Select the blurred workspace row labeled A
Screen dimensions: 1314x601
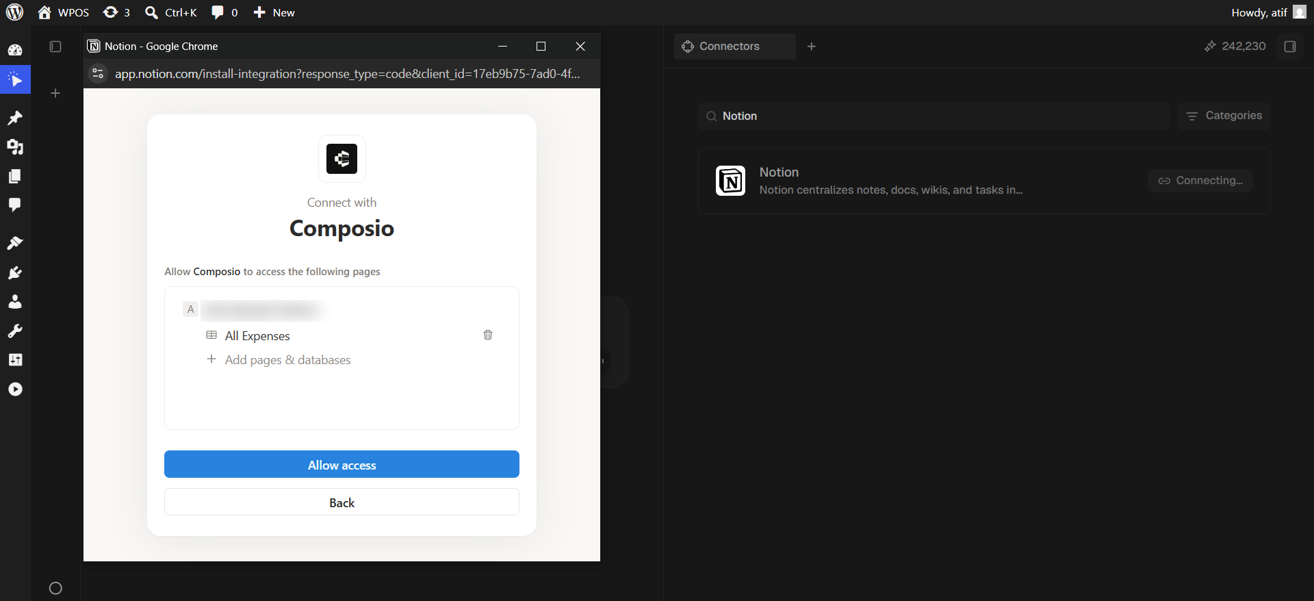point(253,309)
